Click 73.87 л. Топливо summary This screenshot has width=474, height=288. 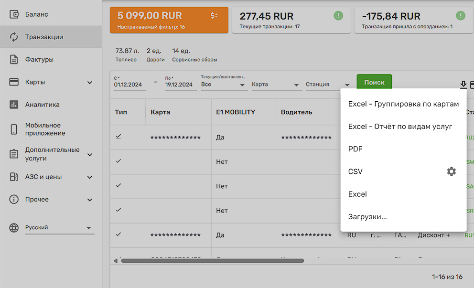127,55
